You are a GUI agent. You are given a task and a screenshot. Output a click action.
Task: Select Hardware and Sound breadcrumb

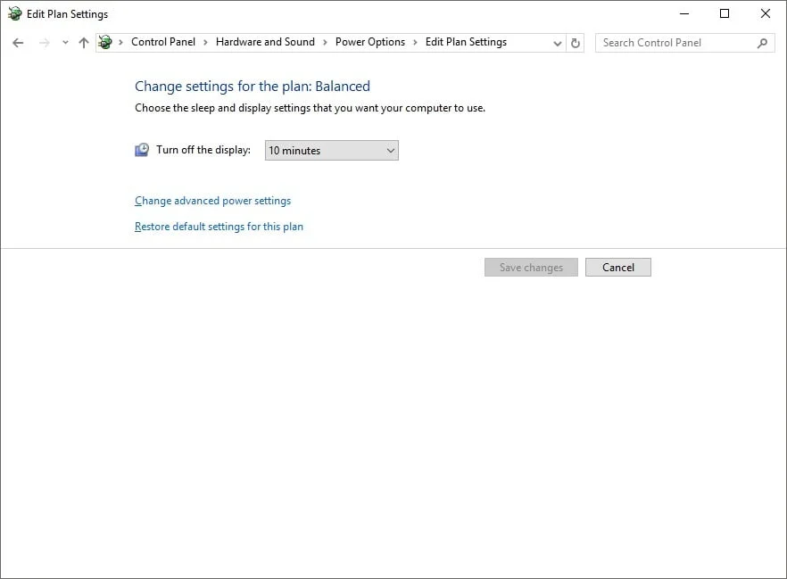point(265,42)
